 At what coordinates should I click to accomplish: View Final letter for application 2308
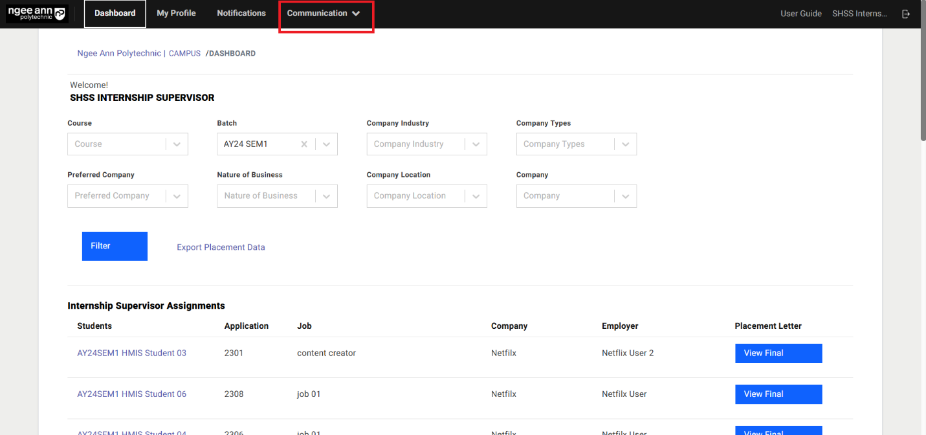click(x=778, y=394)
